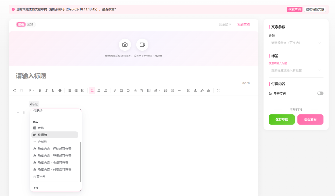Click the center align icon

(99, 91)
